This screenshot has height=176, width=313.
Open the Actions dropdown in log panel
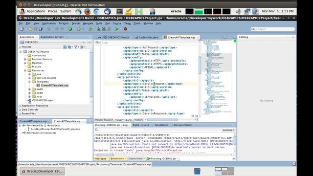[228, 130]
